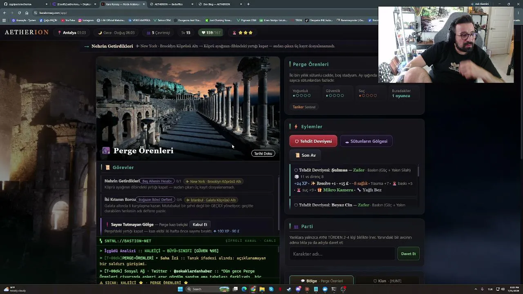Image resolution: width=523 pixels, height=294 pixels.
Task: Open Terminal from the taskbar
Action: [334, 289]
